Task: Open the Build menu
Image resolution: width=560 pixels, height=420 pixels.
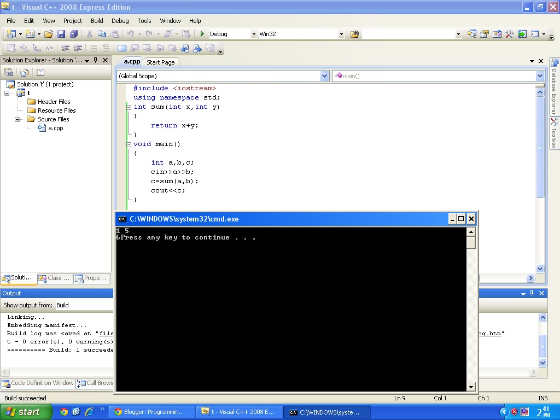Action: pos(97,21)
